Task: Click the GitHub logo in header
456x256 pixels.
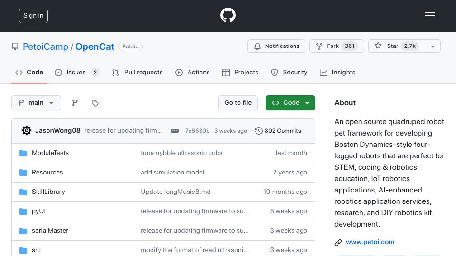Action: coord(228,15)
